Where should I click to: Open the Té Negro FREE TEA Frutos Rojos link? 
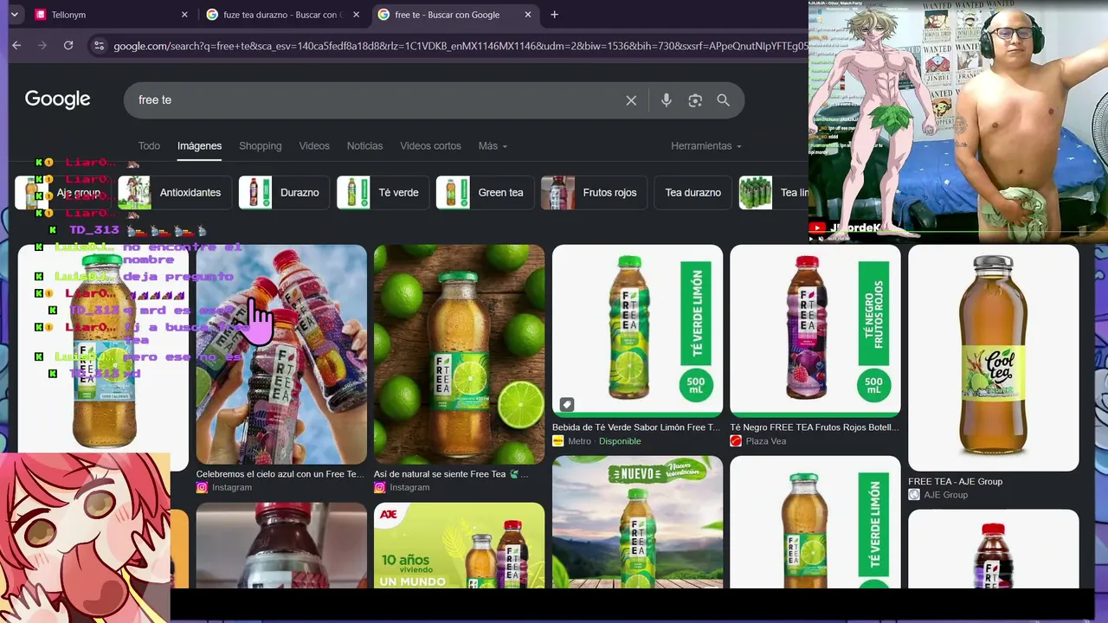pos(815,427)
